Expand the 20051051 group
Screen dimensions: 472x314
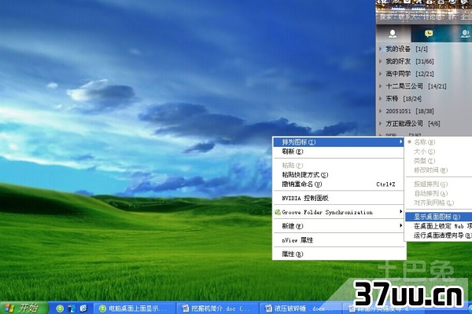[x=407, y=111]
